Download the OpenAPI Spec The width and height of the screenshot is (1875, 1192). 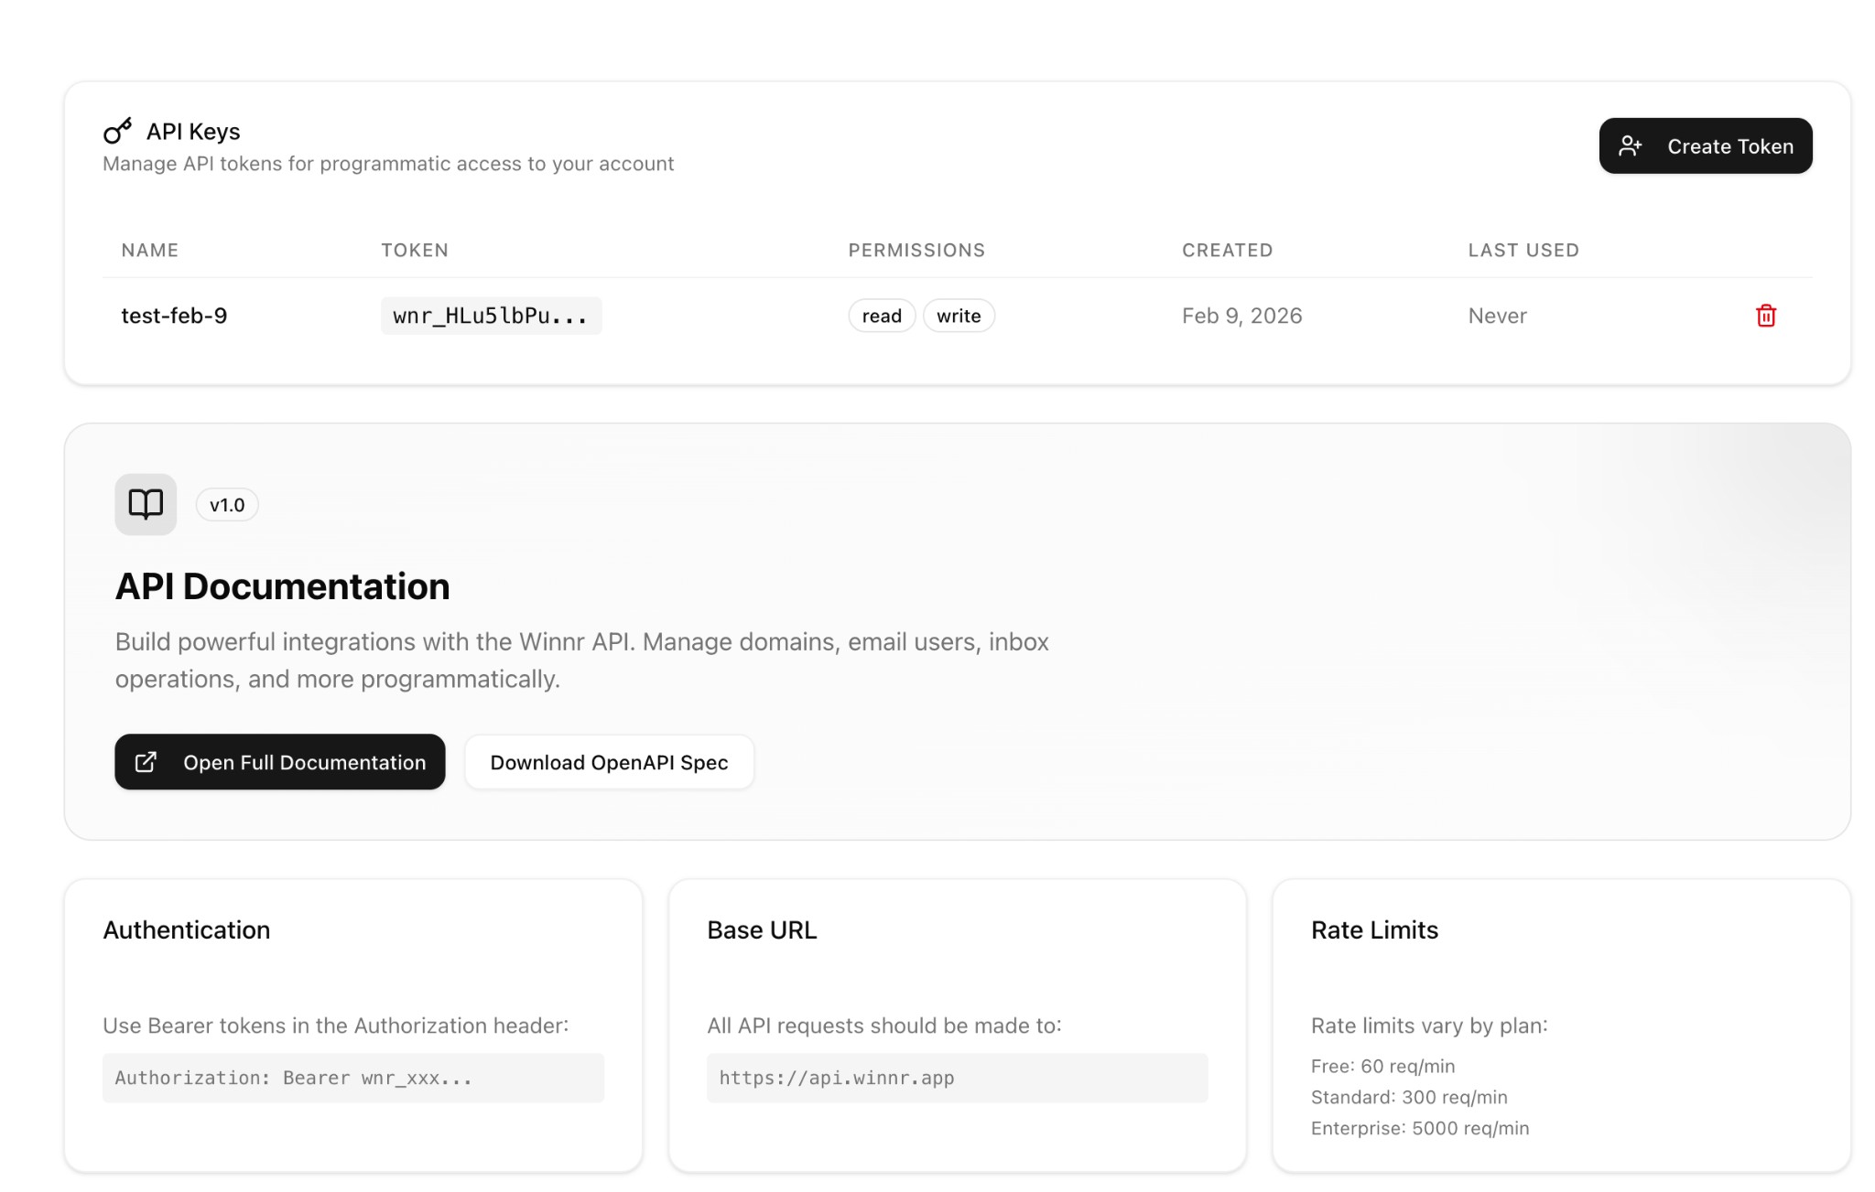coord(609,761)
